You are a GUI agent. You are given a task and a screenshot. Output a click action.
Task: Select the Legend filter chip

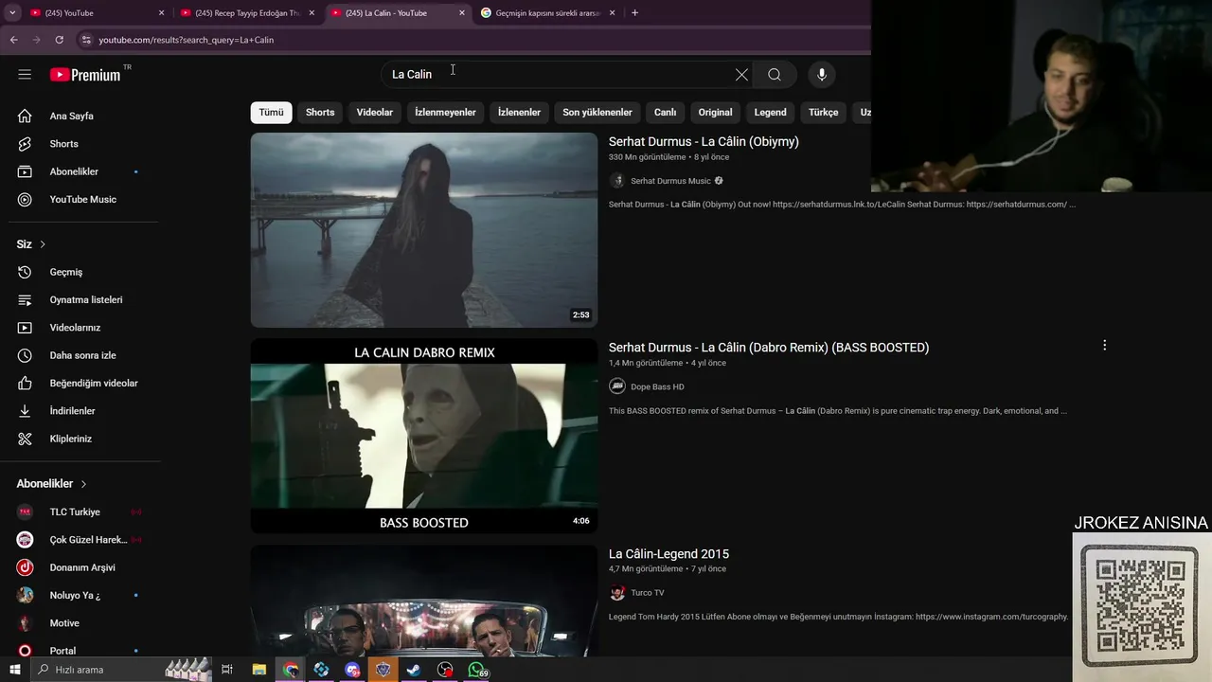point(770,112)
